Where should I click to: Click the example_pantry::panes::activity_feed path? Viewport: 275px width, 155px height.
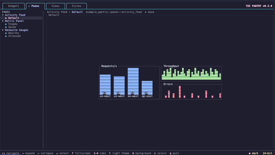pyautogui.click(x=114, y=12)
